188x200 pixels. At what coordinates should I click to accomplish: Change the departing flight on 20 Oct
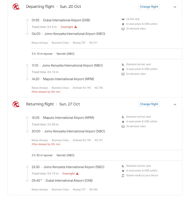pos(149,7)
